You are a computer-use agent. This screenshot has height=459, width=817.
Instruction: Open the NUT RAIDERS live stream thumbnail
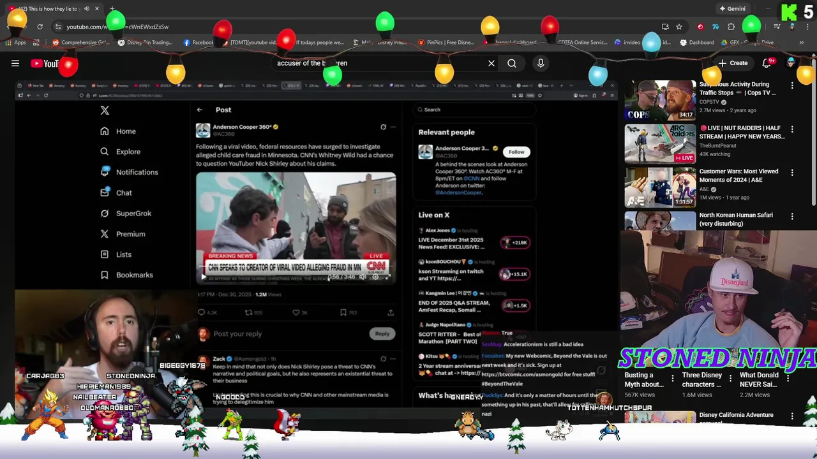point(660,143)
